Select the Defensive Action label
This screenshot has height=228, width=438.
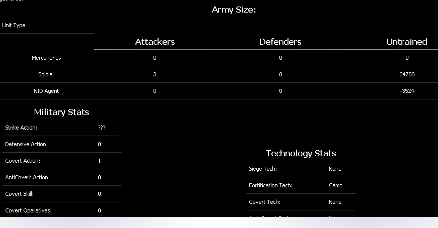[x=26, y=144]
